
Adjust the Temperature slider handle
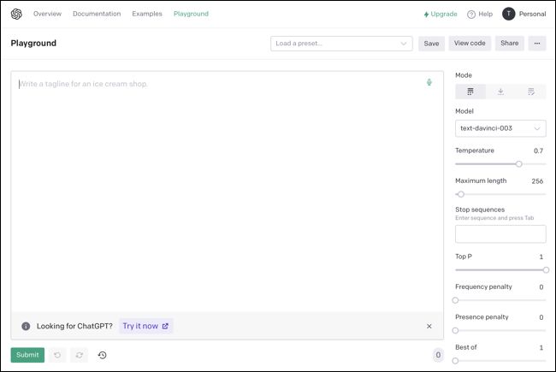coord(518,163)
